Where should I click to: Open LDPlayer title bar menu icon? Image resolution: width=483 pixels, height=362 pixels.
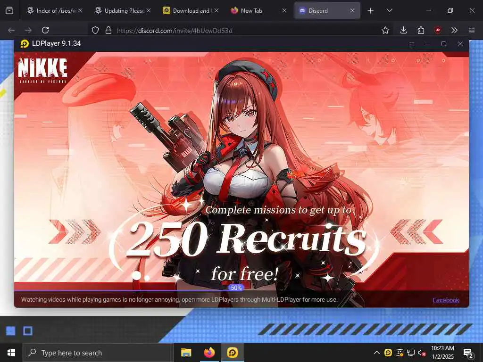click(411, 44)
